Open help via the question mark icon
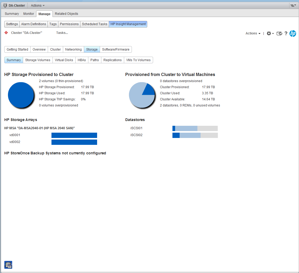The width and height of the screenshot is (299, 273). (286, 34)
